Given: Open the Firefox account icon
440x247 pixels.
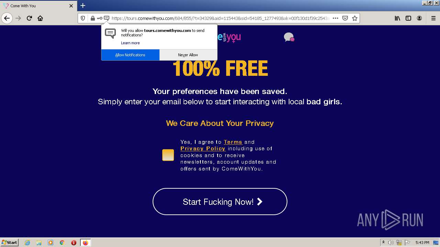Looking at the screenshot, I should pos(419,18).
